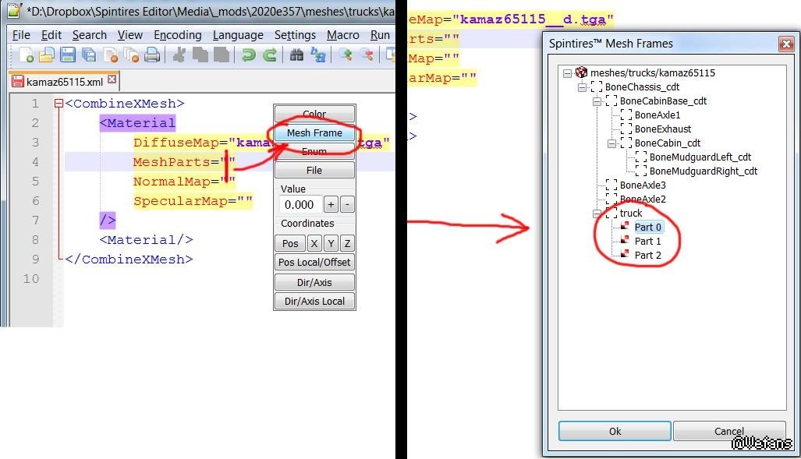
Task: Collapse the meshes/trucks/kamaz65115 root node
Action: pyautogui.click(x=567, y=73)
